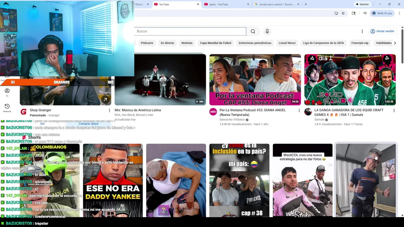Open Mix Música de América Latina thumbnail
The height and width of the screenshot is (227, 404).
tap(160, 79)
